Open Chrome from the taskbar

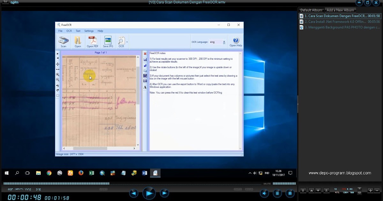(x=49, y=173)
